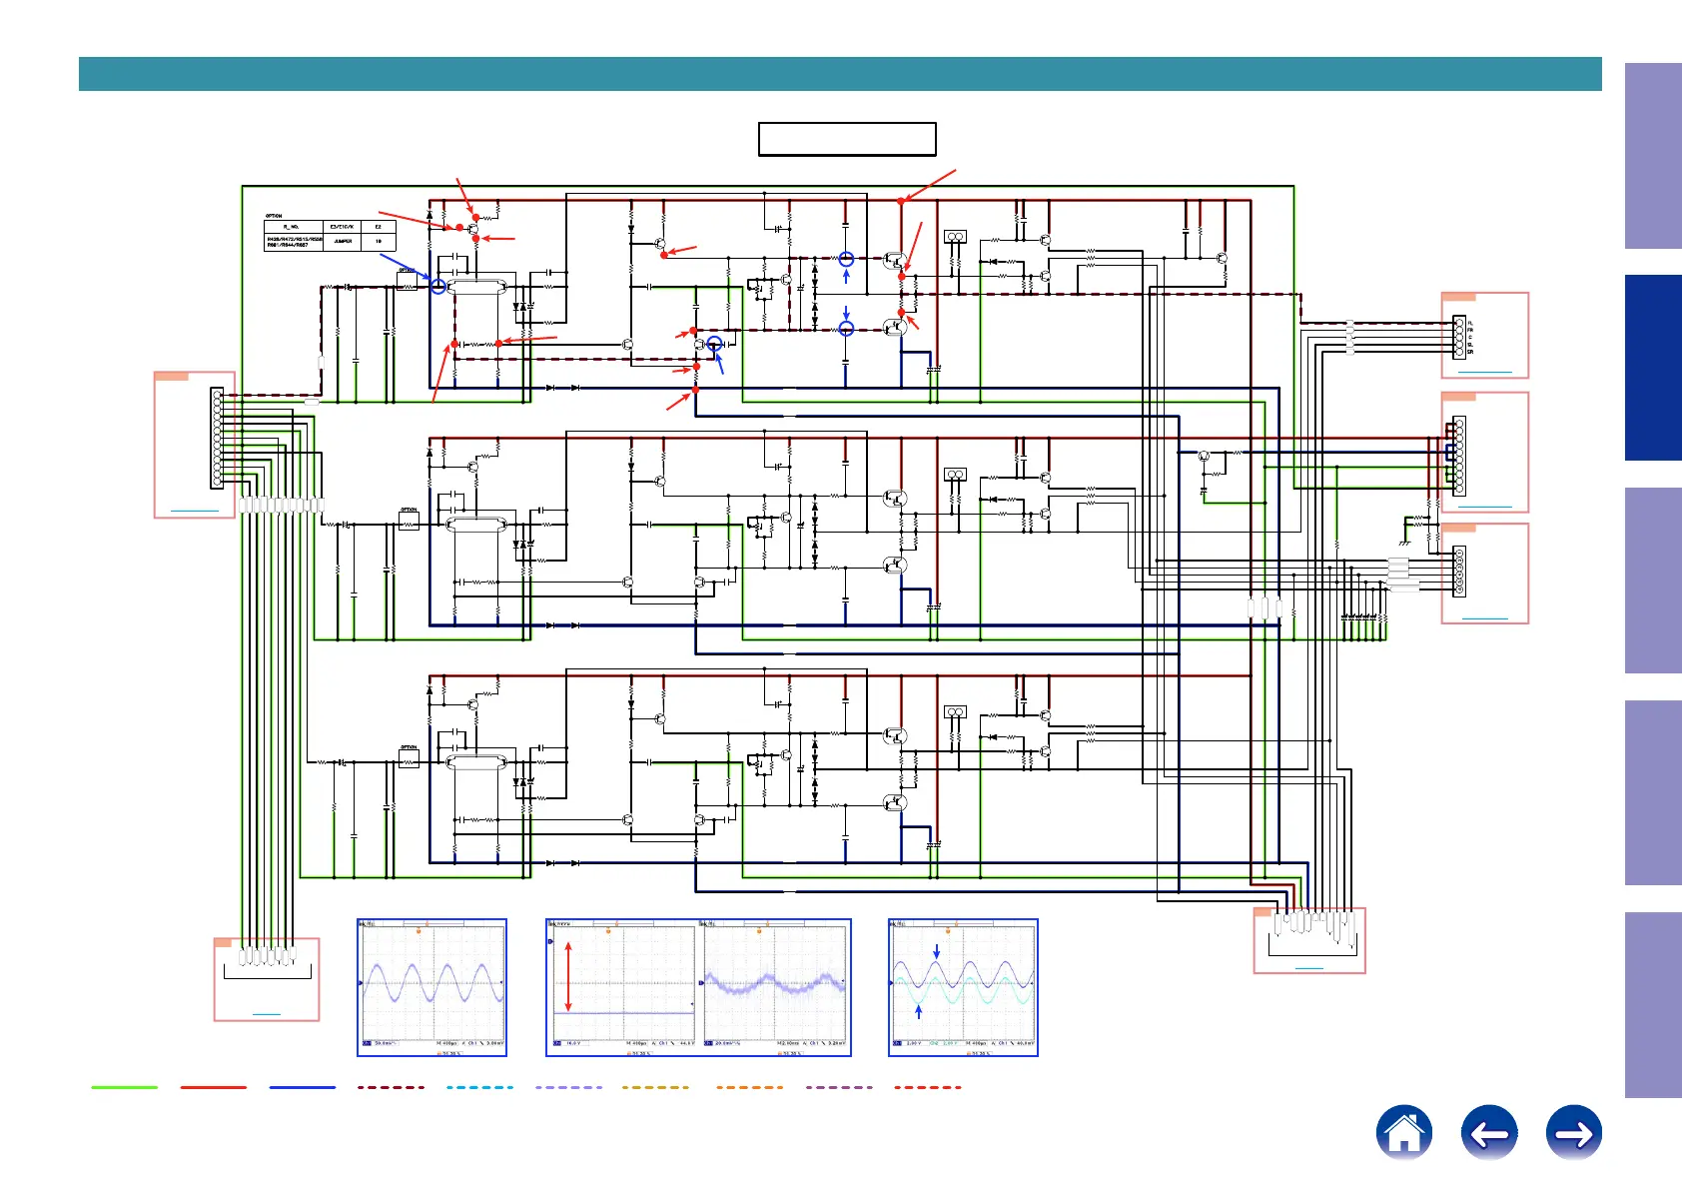
Task: Click the solid green legend line
Action: (125, 1087)
